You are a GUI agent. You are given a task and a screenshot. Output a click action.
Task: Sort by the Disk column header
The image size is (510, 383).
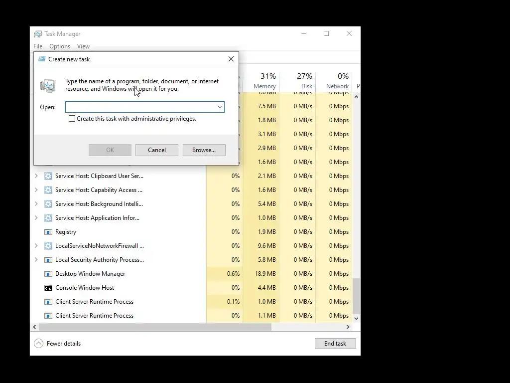point(298,81)
